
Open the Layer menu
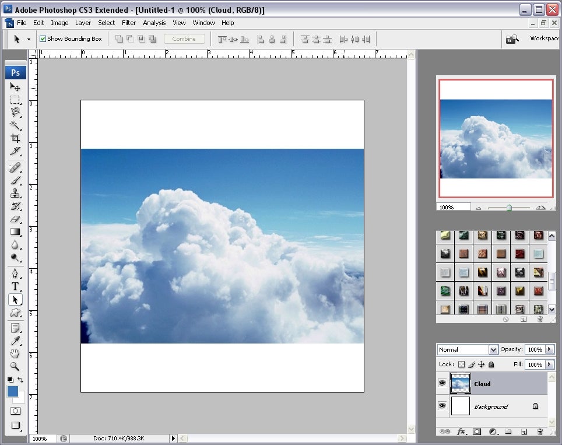coord(83,23)
